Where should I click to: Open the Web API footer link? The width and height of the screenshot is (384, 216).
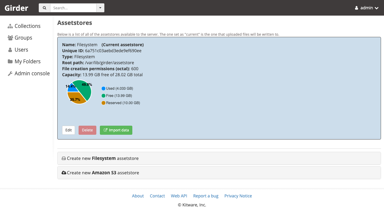[x=179, y=196]
